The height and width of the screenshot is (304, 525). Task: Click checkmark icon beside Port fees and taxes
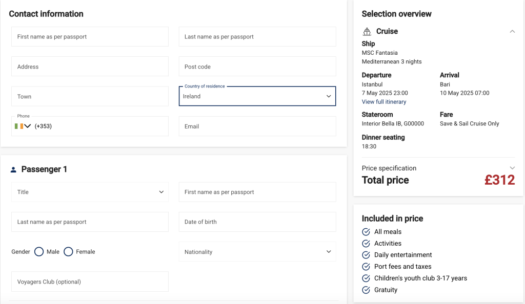(366, 267)
